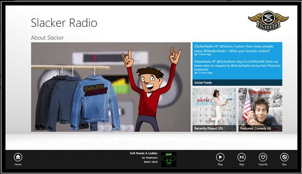
Task: Click the song title Sofi Needs A Ladder
Action: [143, 153]
